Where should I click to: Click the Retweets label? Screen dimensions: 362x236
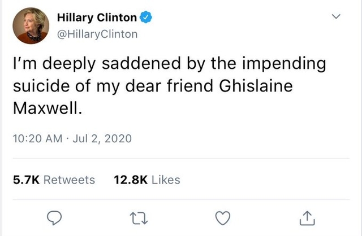coord(69,180)
